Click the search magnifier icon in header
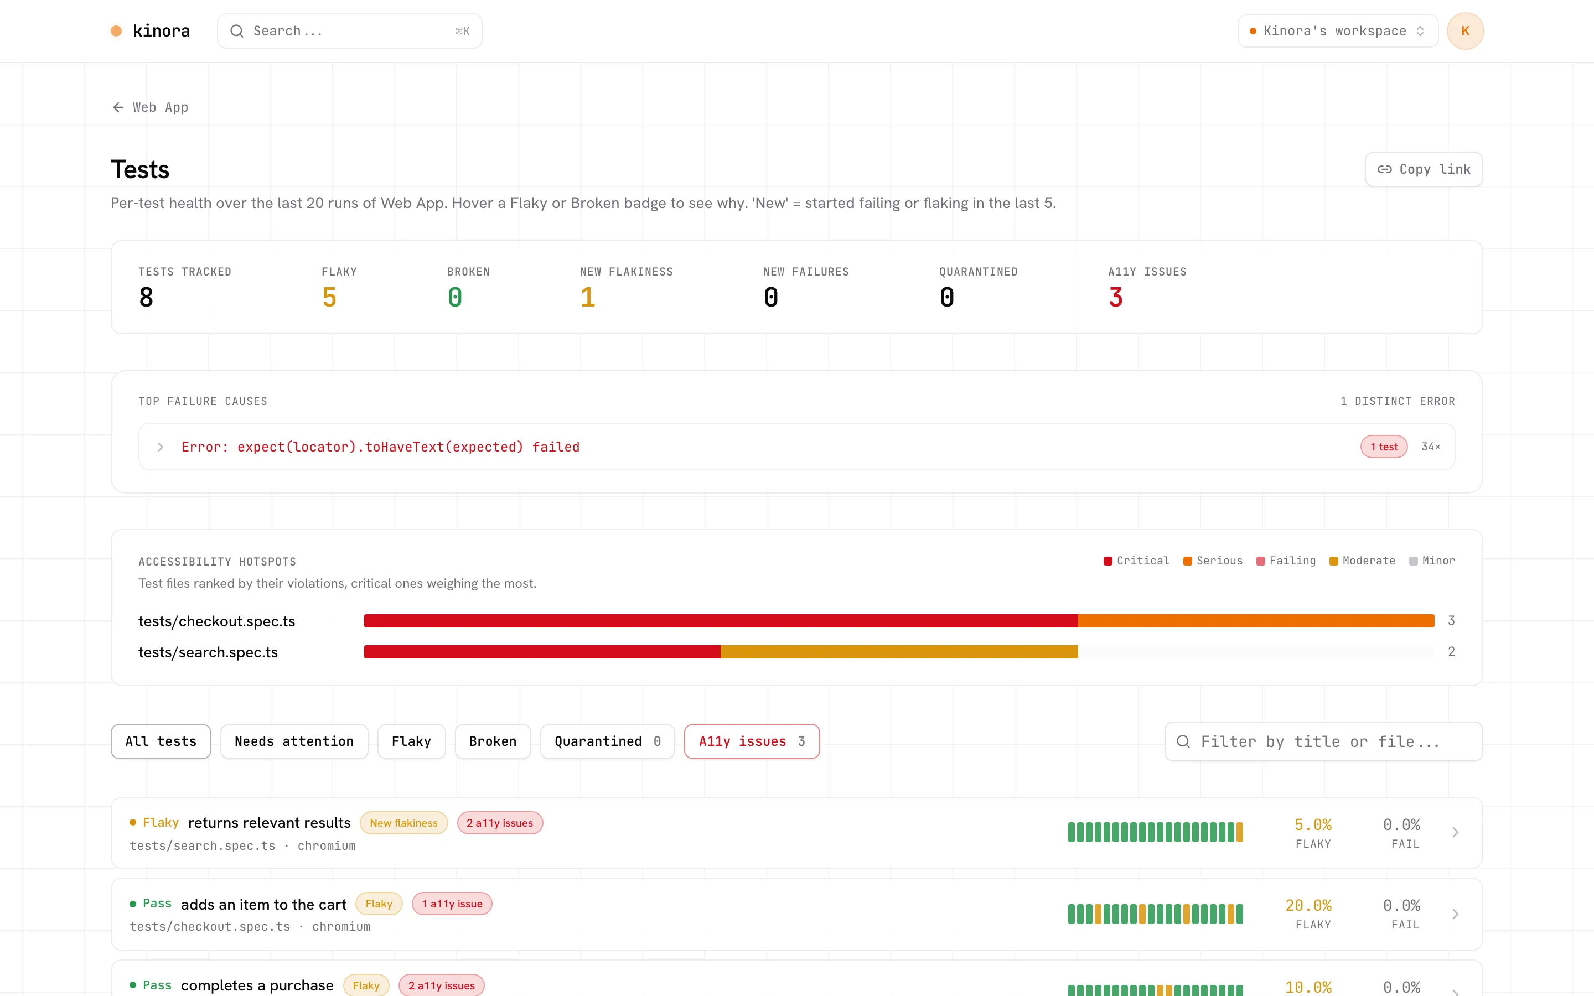Screen dimensions: 1594x996 coord(236,31)
